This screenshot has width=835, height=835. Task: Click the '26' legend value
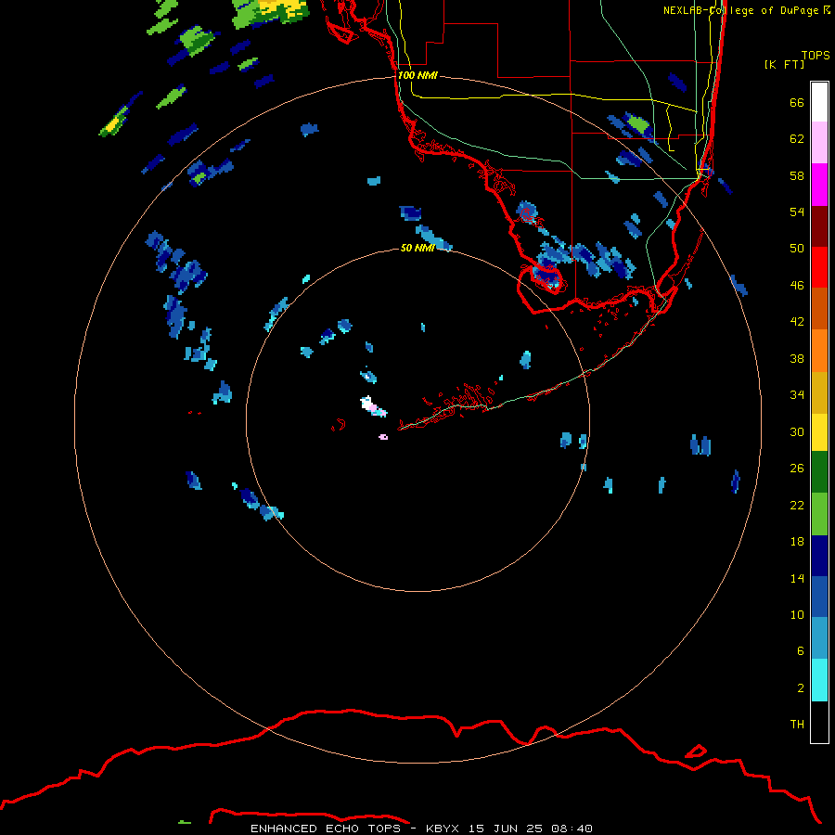pyautogui.click(x=797, y=469)
